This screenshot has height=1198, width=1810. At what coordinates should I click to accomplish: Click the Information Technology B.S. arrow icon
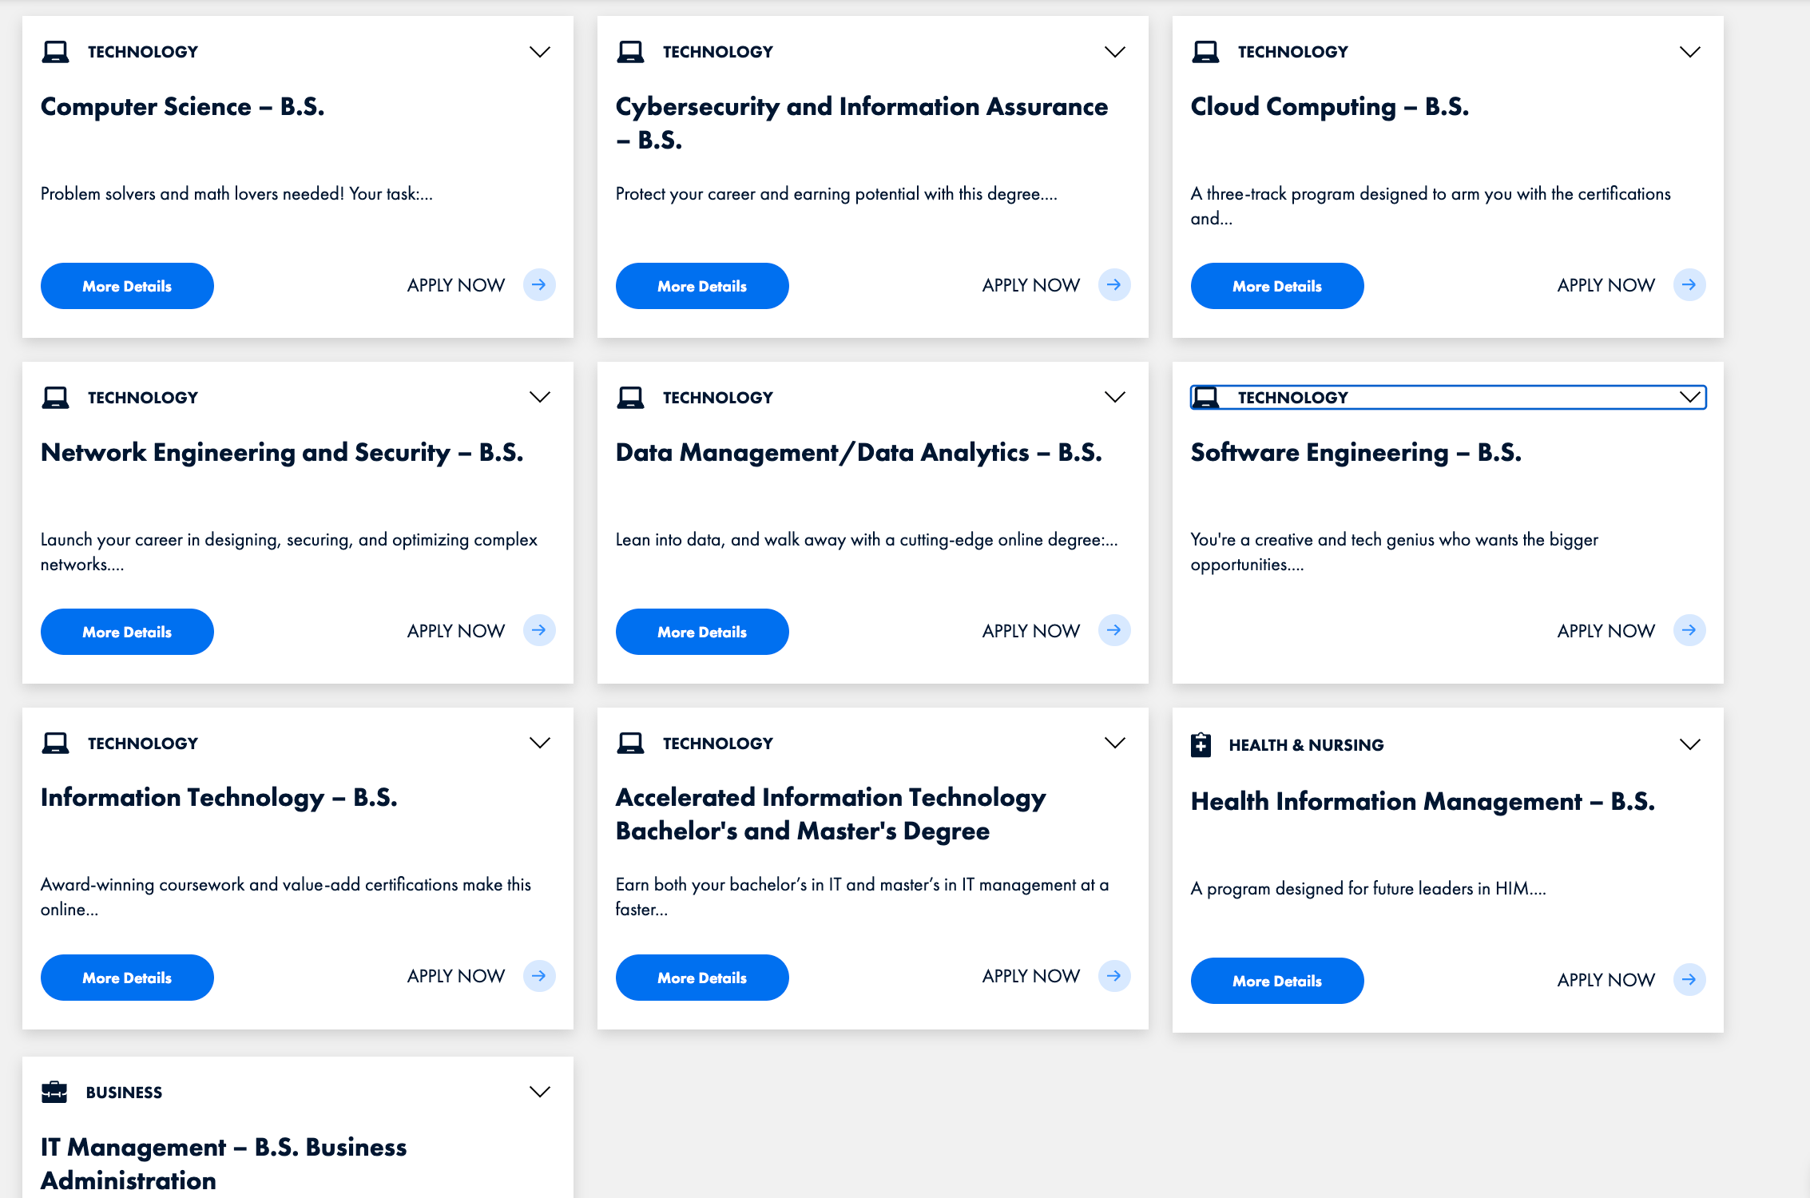click(x=539, y=976)
